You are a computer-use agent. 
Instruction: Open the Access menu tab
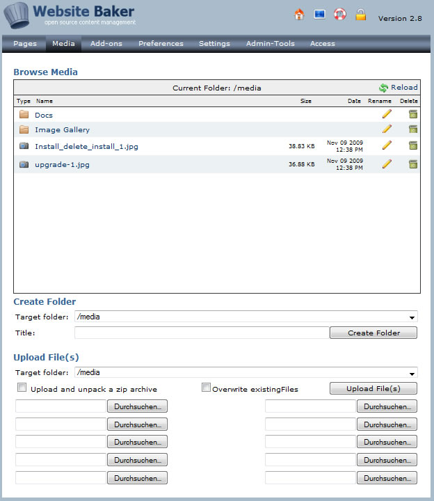(x=323, y=44)
